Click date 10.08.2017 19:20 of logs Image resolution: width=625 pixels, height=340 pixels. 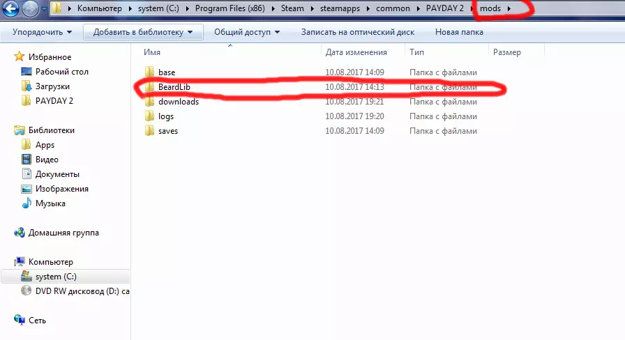click(x=354, y=116)
